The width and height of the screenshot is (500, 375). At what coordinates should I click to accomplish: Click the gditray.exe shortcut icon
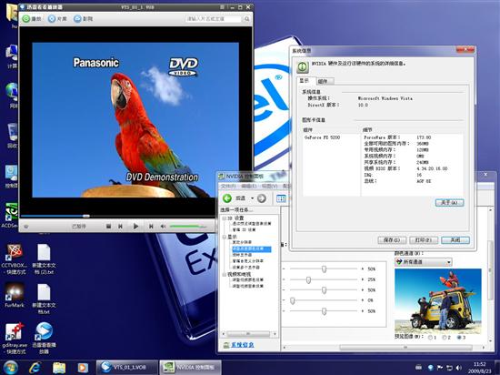15,332
